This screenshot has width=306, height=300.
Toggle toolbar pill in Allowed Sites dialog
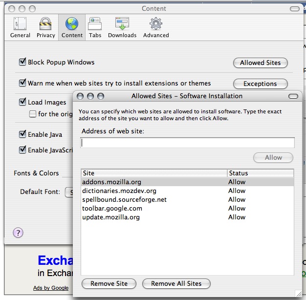(293, 96)
